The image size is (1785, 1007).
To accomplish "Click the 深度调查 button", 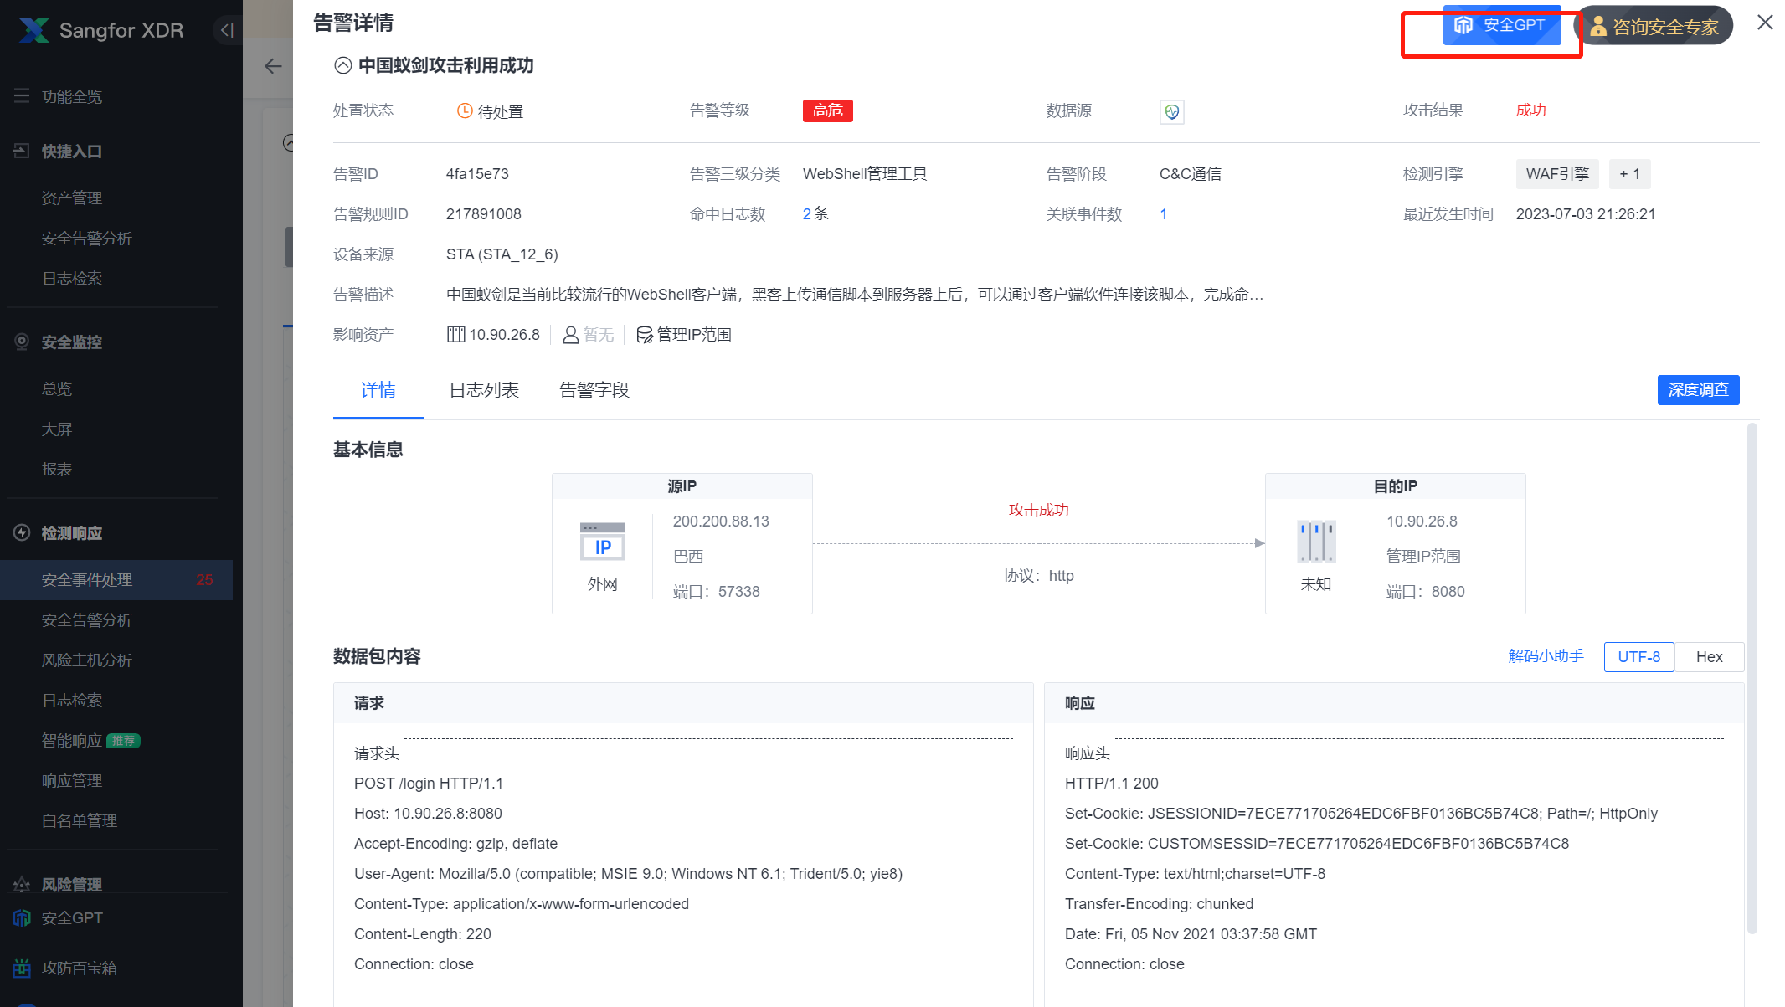I will [1698, 389].
